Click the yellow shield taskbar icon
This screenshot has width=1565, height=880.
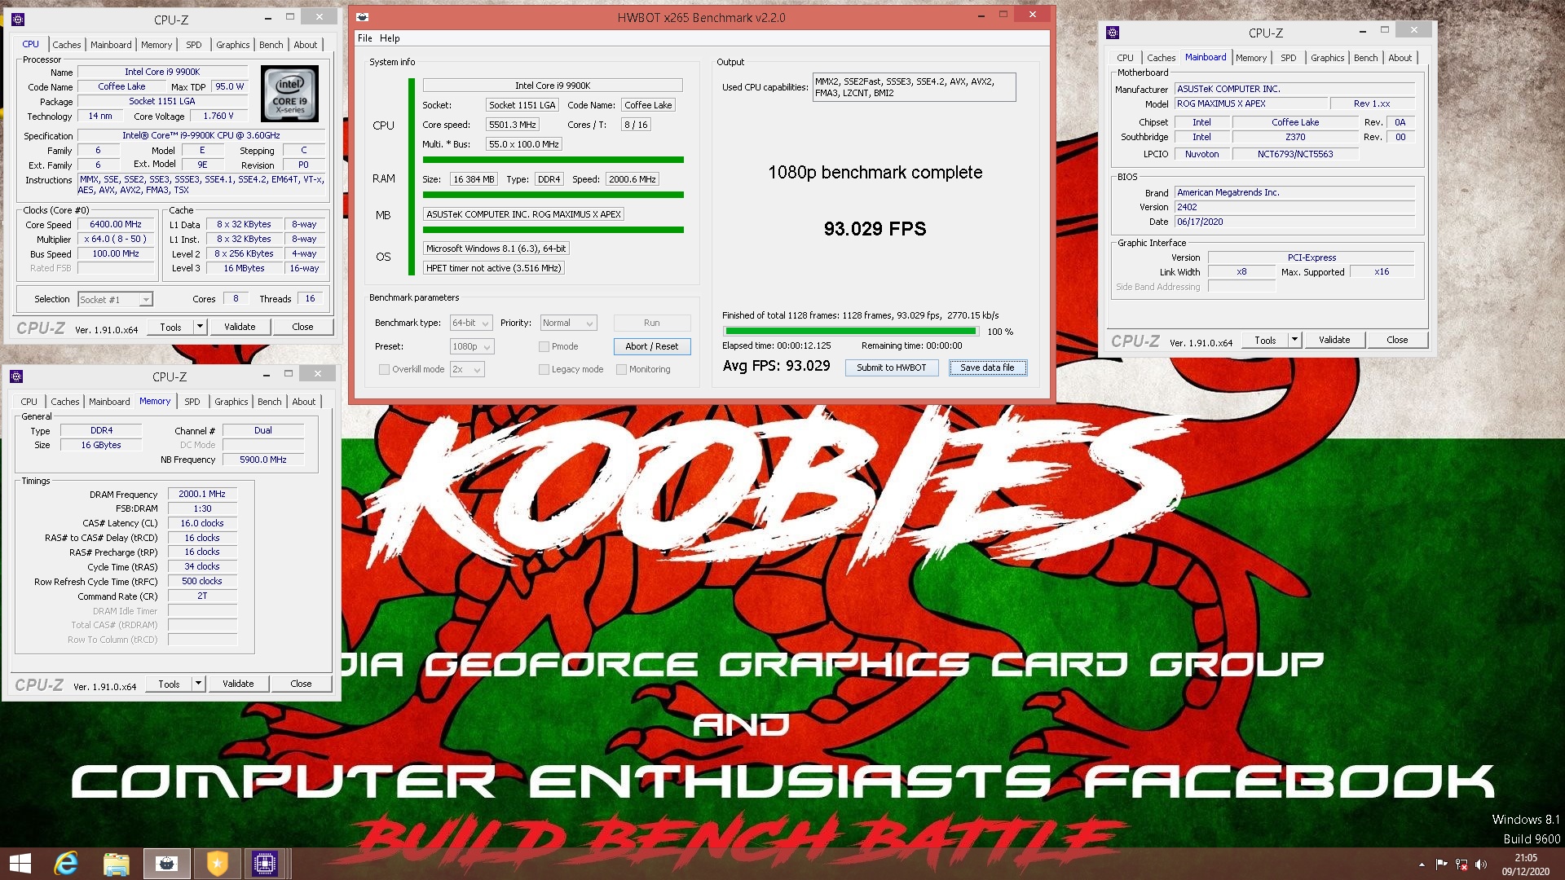point(217,864)
